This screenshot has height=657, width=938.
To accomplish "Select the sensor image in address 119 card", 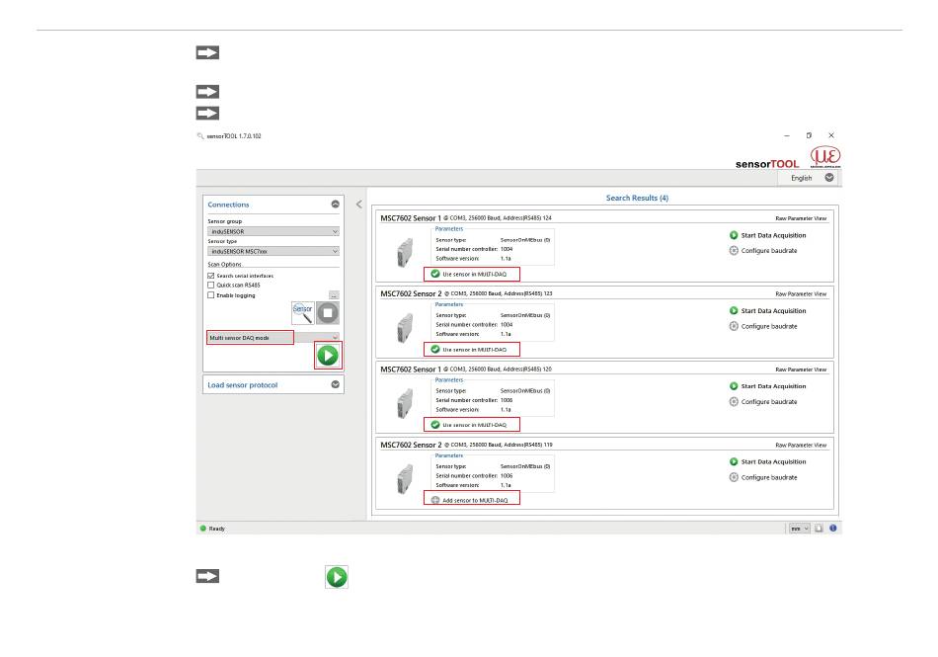I will pos(405,479).
